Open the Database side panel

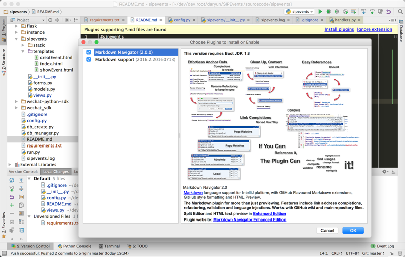pos(401,31)
